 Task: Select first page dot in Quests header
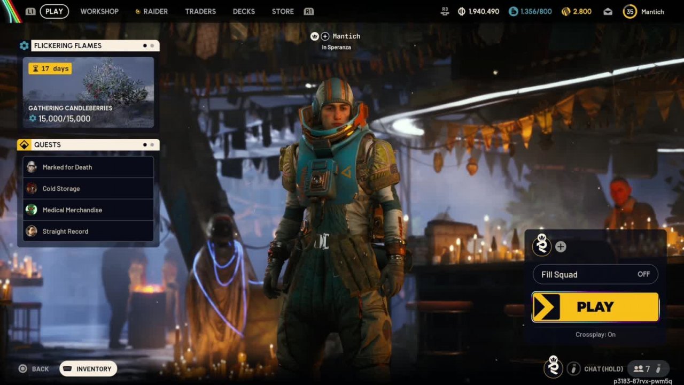click(x=145, y=145)
